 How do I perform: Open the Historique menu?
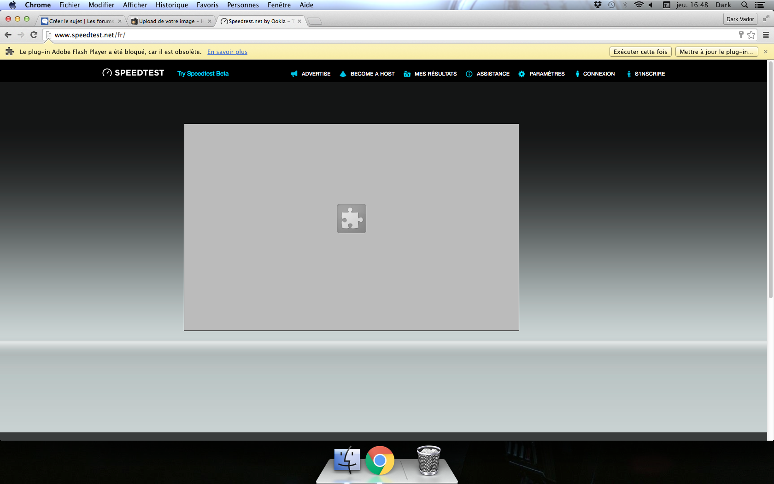tap(171, 5)
